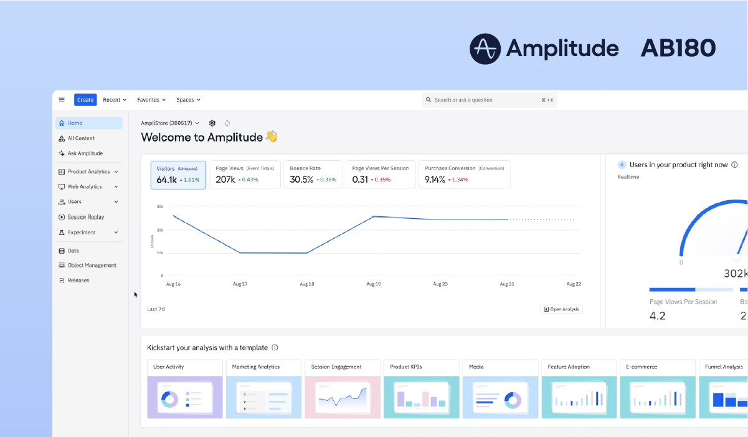
Task: Open the E-commerce template card
Action: tap(658, 389)
